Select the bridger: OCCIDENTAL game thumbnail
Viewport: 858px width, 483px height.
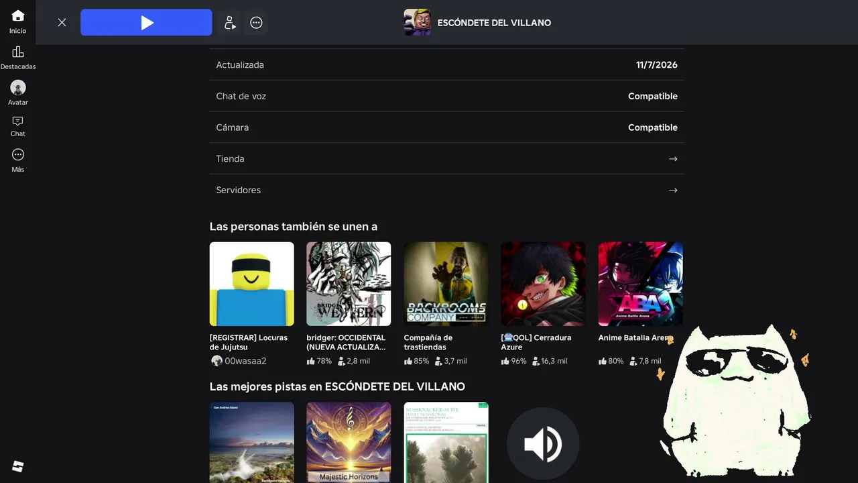tap(349, 284)
